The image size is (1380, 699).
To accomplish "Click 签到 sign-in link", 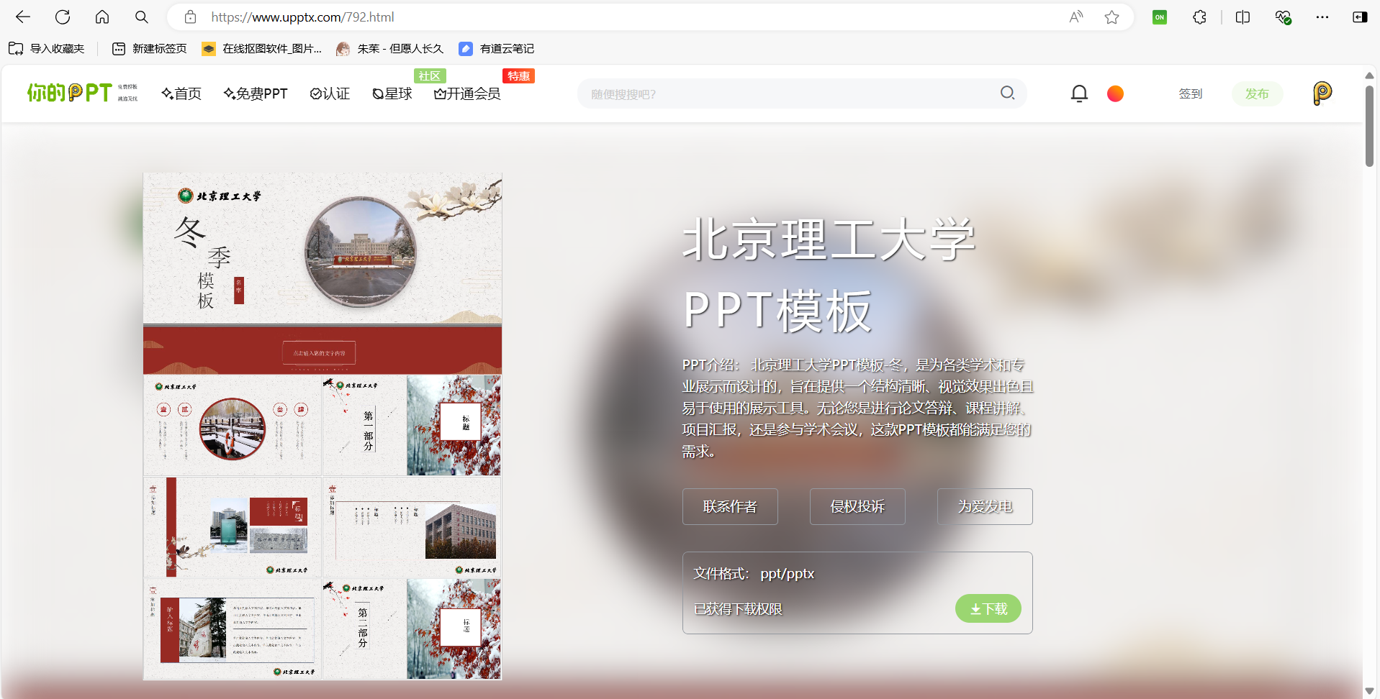I will click(1190, 93).
